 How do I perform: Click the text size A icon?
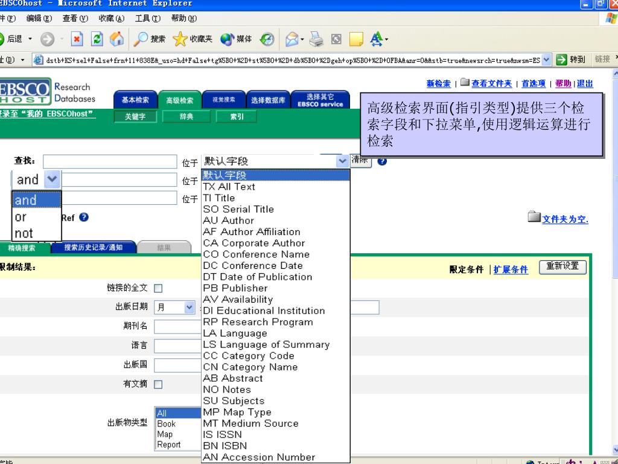tap(377, 39)
